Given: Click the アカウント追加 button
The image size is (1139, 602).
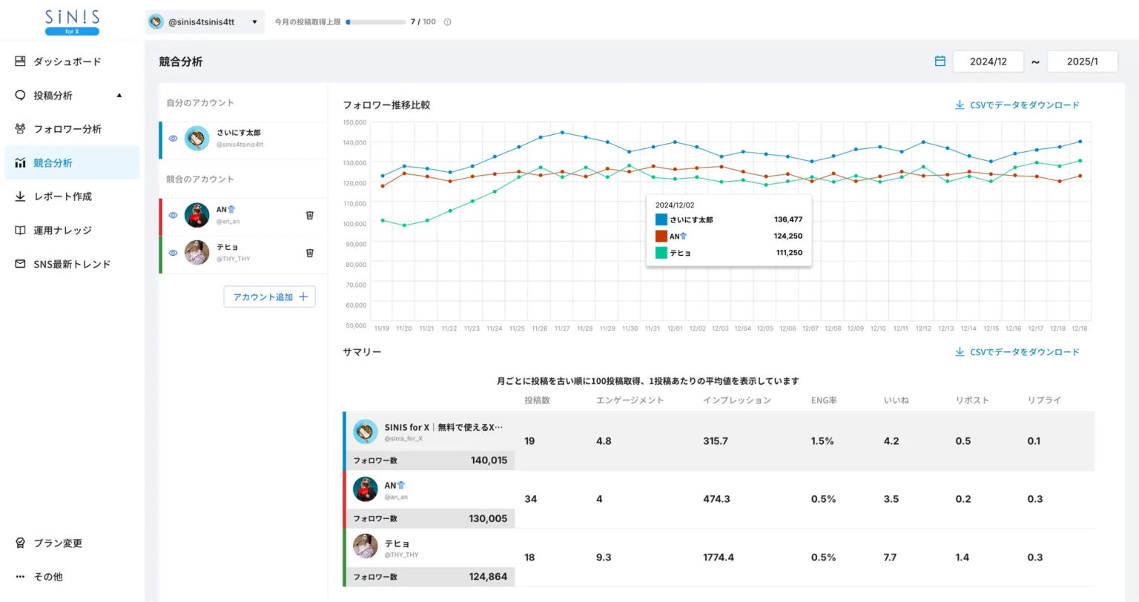Looking at the screenshot, I should click(x=269, y=297).
